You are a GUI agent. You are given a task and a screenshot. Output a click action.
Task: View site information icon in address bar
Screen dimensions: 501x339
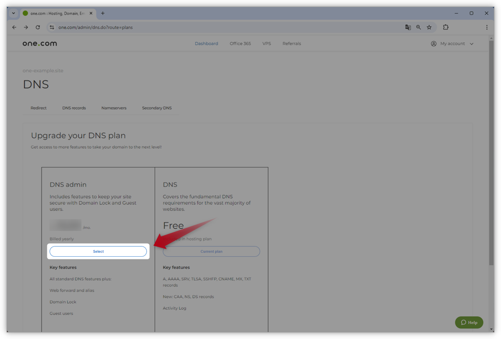pos(52,28)
